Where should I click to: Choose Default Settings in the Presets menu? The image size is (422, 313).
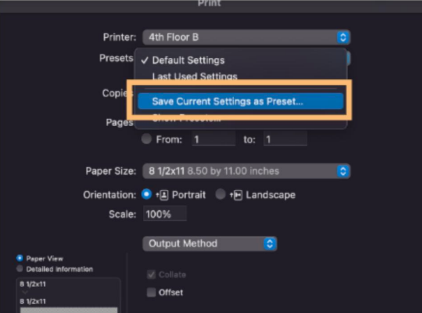[x=240, y=61]
